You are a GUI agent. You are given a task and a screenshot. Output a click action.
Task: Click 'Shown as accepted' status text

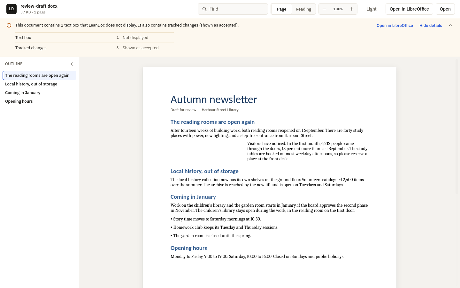coord(141,48)
